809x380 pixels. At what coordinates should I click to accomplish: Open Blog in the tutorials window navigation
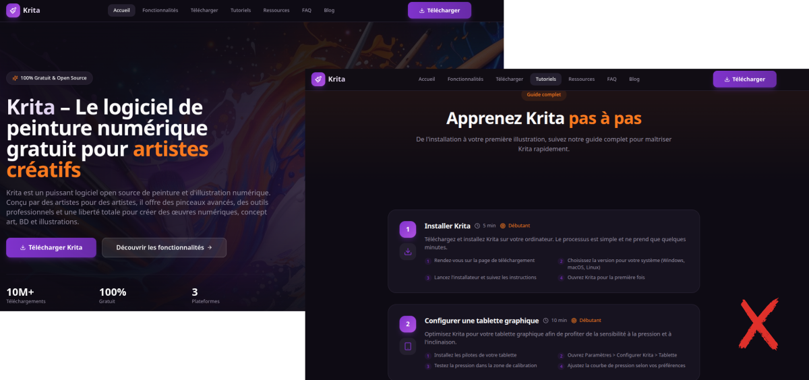pos(634,79)
